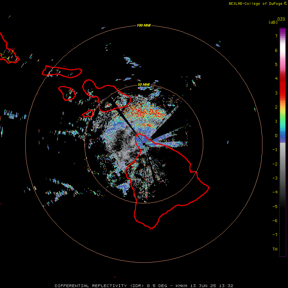Click the 5 dB tick label on the color scale
Screen dimensions: 288x288
276,64
